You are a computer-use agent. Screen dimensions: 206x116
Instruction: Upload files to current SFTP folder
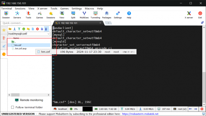tap(19, 29)
